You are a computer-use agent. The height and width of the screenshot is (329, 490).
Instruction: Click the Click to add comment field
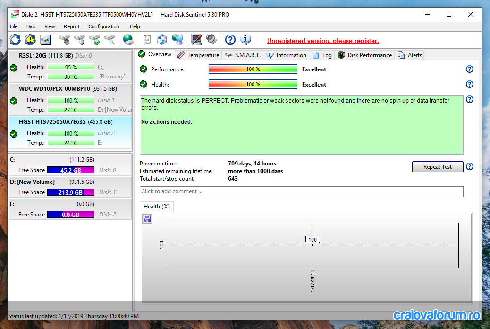(301, 191)
